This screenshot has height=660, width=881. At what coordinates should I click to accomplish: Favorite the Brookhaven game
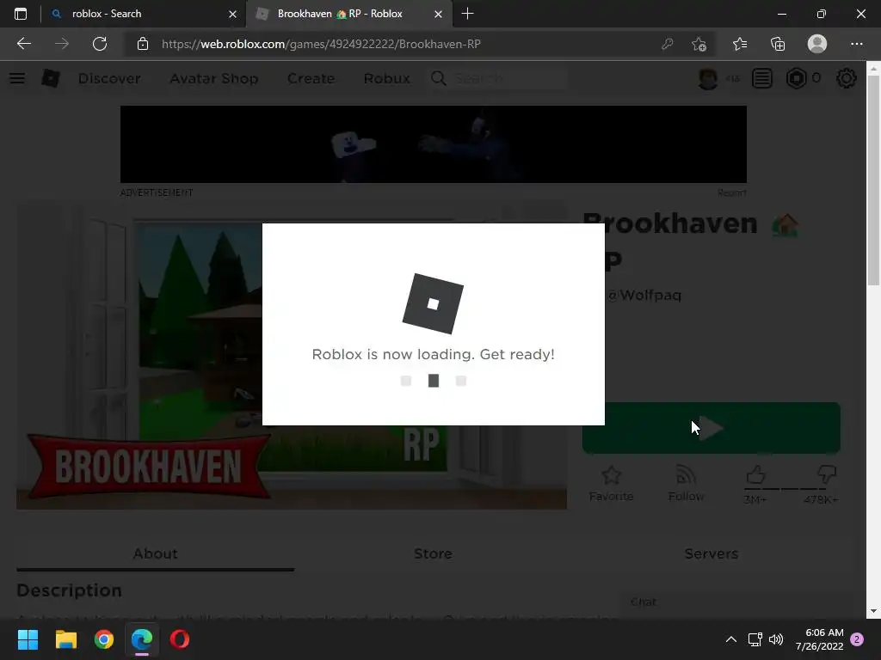point(612,484)
